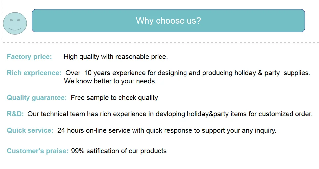Click the 'Over 10 years experience' sentence
Image resolution: width=319 pixels, height=169 pixels.
point(188,73)
